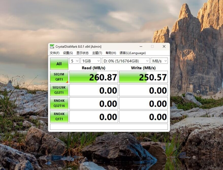Run the SEQ128K Q32T1 test
Viewport: 223px width, 170px height.
(x=59, y=90)
